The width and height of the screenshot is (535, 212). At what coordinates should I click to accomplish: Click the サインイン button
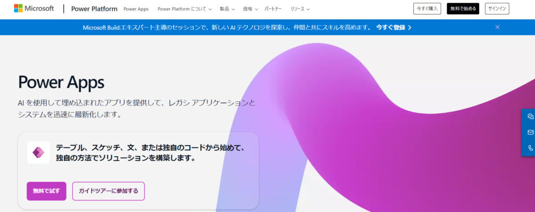(x=496, y=9)
